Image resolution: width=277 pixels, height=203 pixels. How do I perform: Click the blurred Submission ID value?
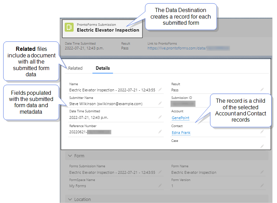pos(183,104)
